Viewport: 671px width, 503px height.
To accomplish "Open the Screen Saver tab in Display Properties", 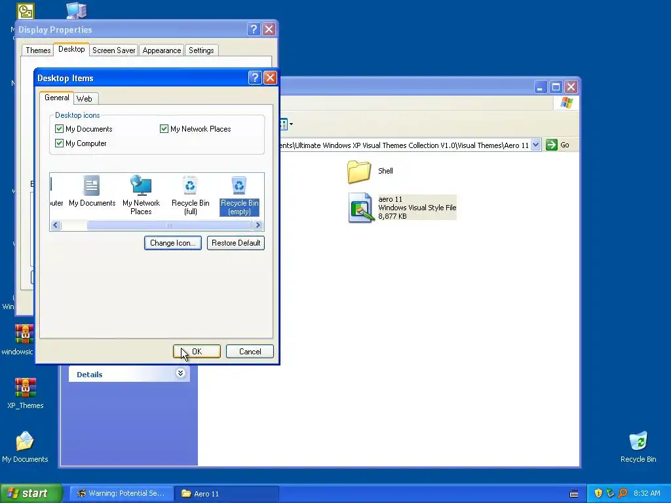I will pyautogui.click(x=113, y=50).
